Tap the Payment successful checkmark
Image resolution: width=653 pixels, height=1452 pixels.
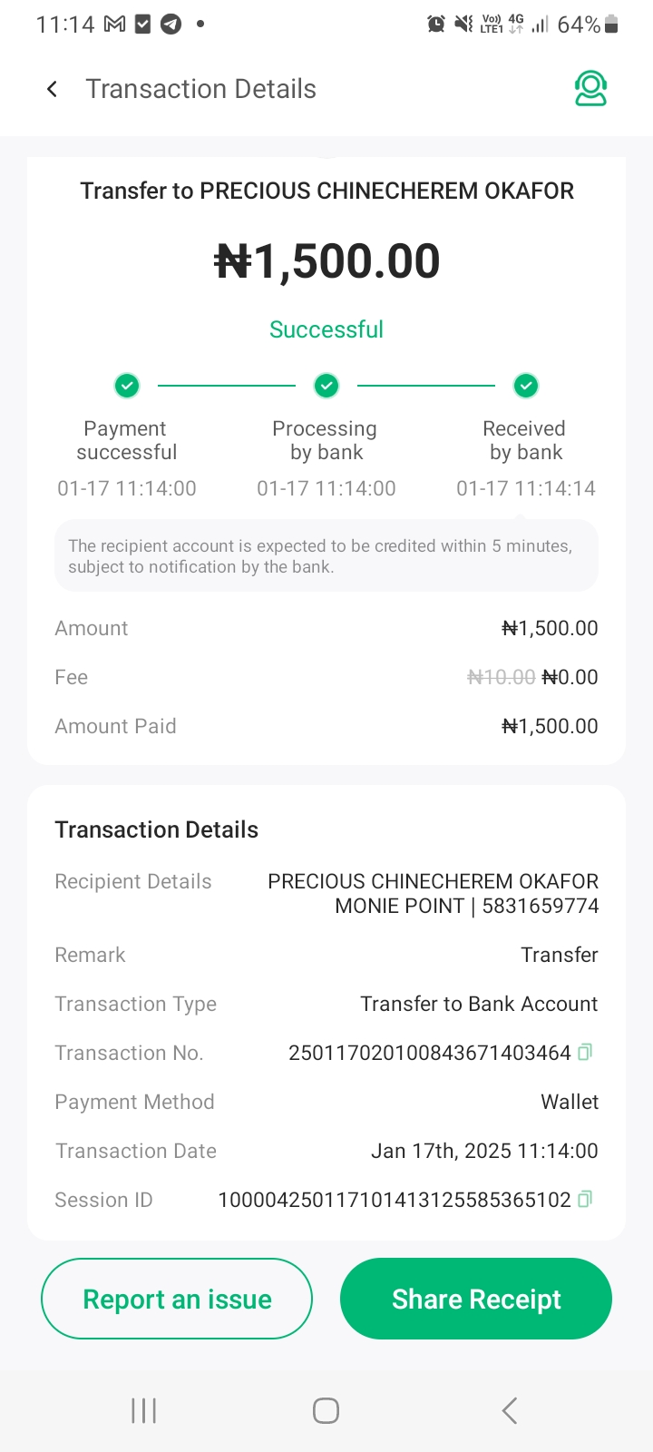coord(127,386)
